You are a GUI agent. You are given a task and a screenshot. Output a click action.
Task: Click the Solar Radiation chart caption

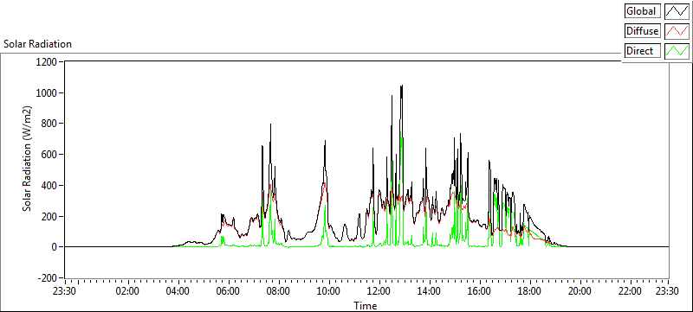click(37, 44)
